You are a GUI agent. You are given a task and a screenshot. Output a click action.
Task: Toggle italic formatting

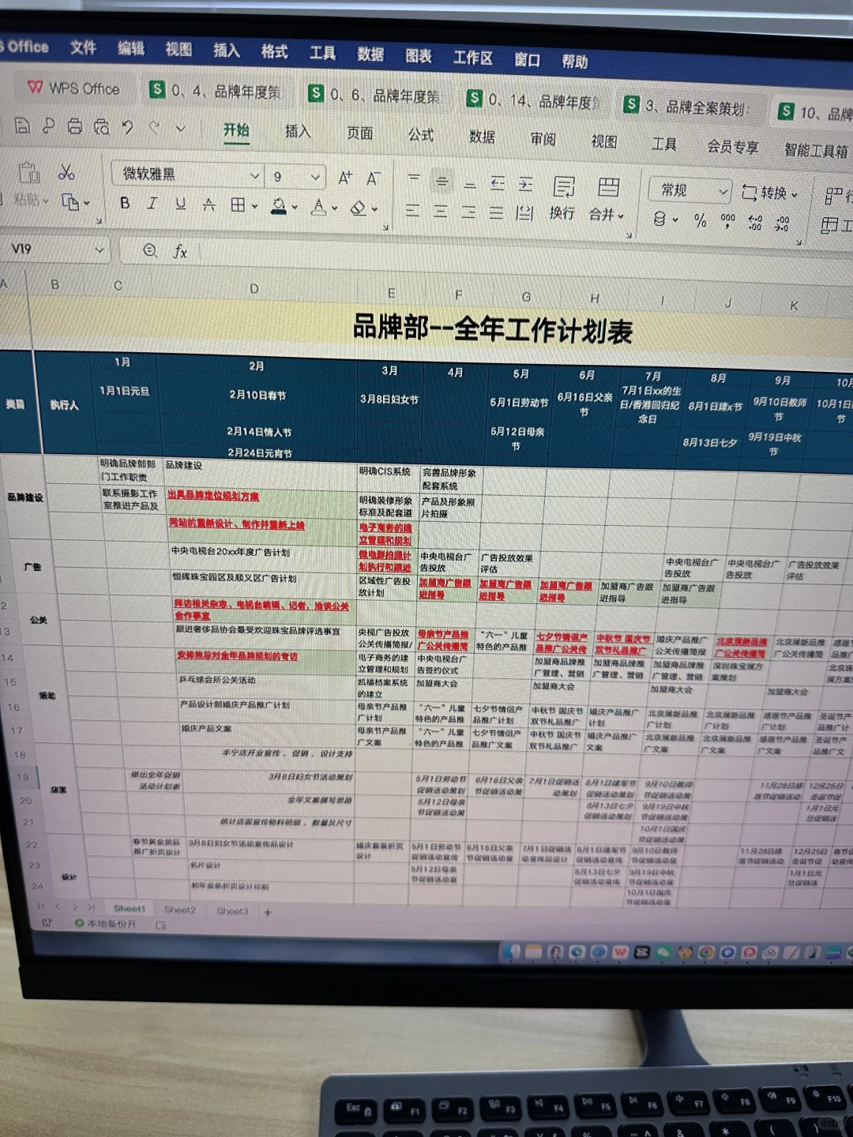point(152,203)
